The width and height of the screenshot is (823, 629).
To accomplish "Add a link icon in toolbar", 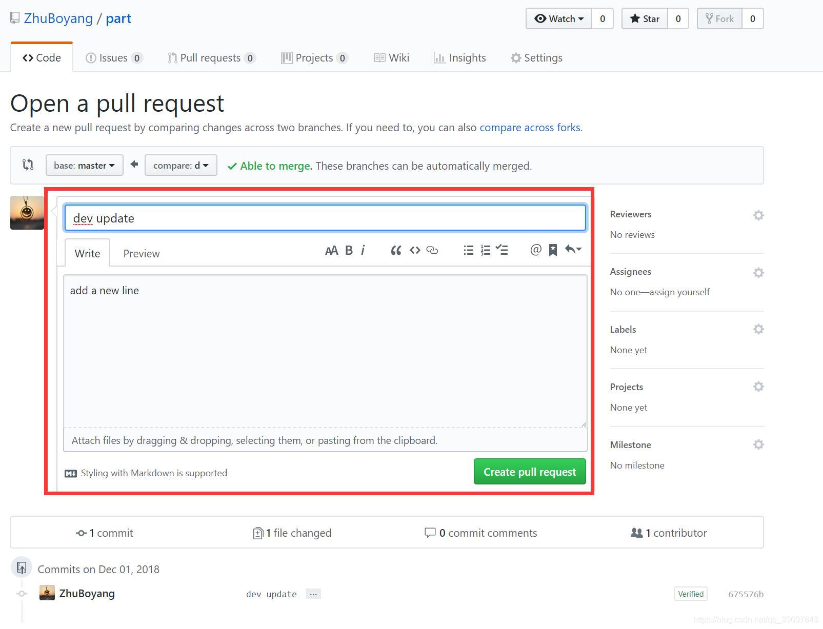I will (432, 250).
